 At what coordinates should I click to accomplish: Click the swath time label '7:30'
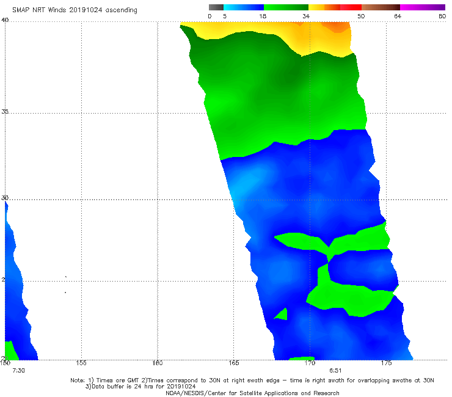tap(18, 371)
